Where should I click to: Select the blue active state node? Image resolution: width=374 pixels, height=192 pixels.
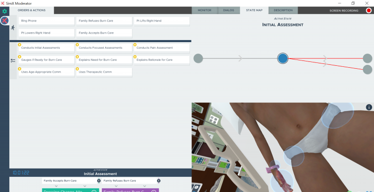282,58
